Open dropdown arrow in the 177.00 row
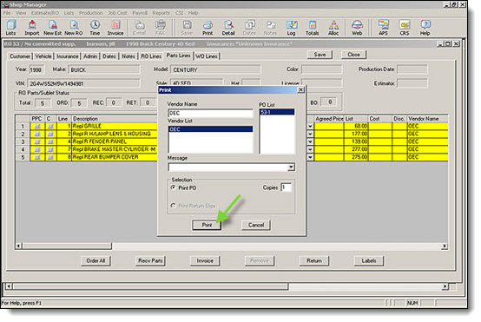Image resolution: width=481 pixels, height=322 pixels. point(310,134)
